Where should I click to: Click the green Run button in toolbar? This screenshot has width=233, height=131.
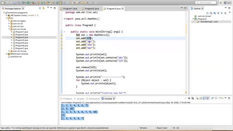click(28, 3)
